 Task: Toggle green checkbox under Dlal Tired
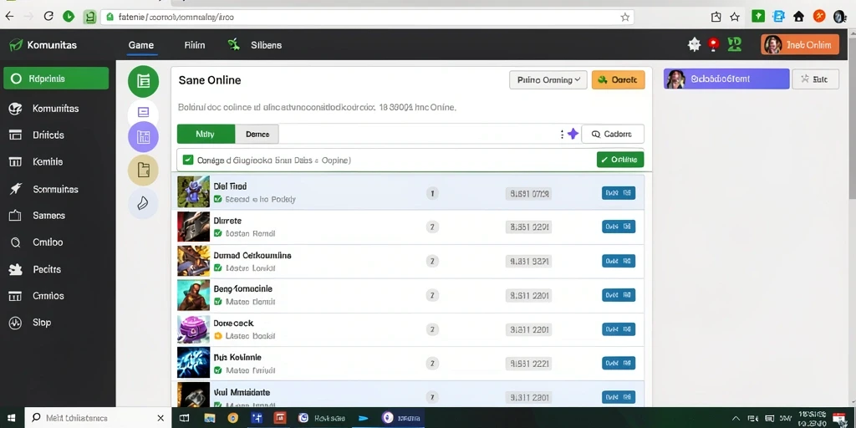click(218, 199)
